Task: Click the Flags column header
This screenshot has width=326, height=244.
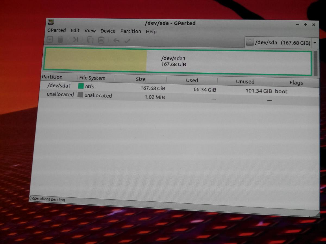Action: click(x=296, y=83)
